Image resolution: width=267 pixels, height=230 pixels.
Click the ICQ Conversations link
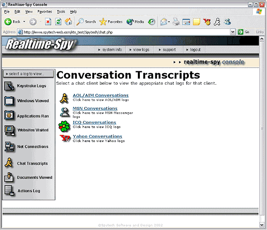(x=95, y=123)
